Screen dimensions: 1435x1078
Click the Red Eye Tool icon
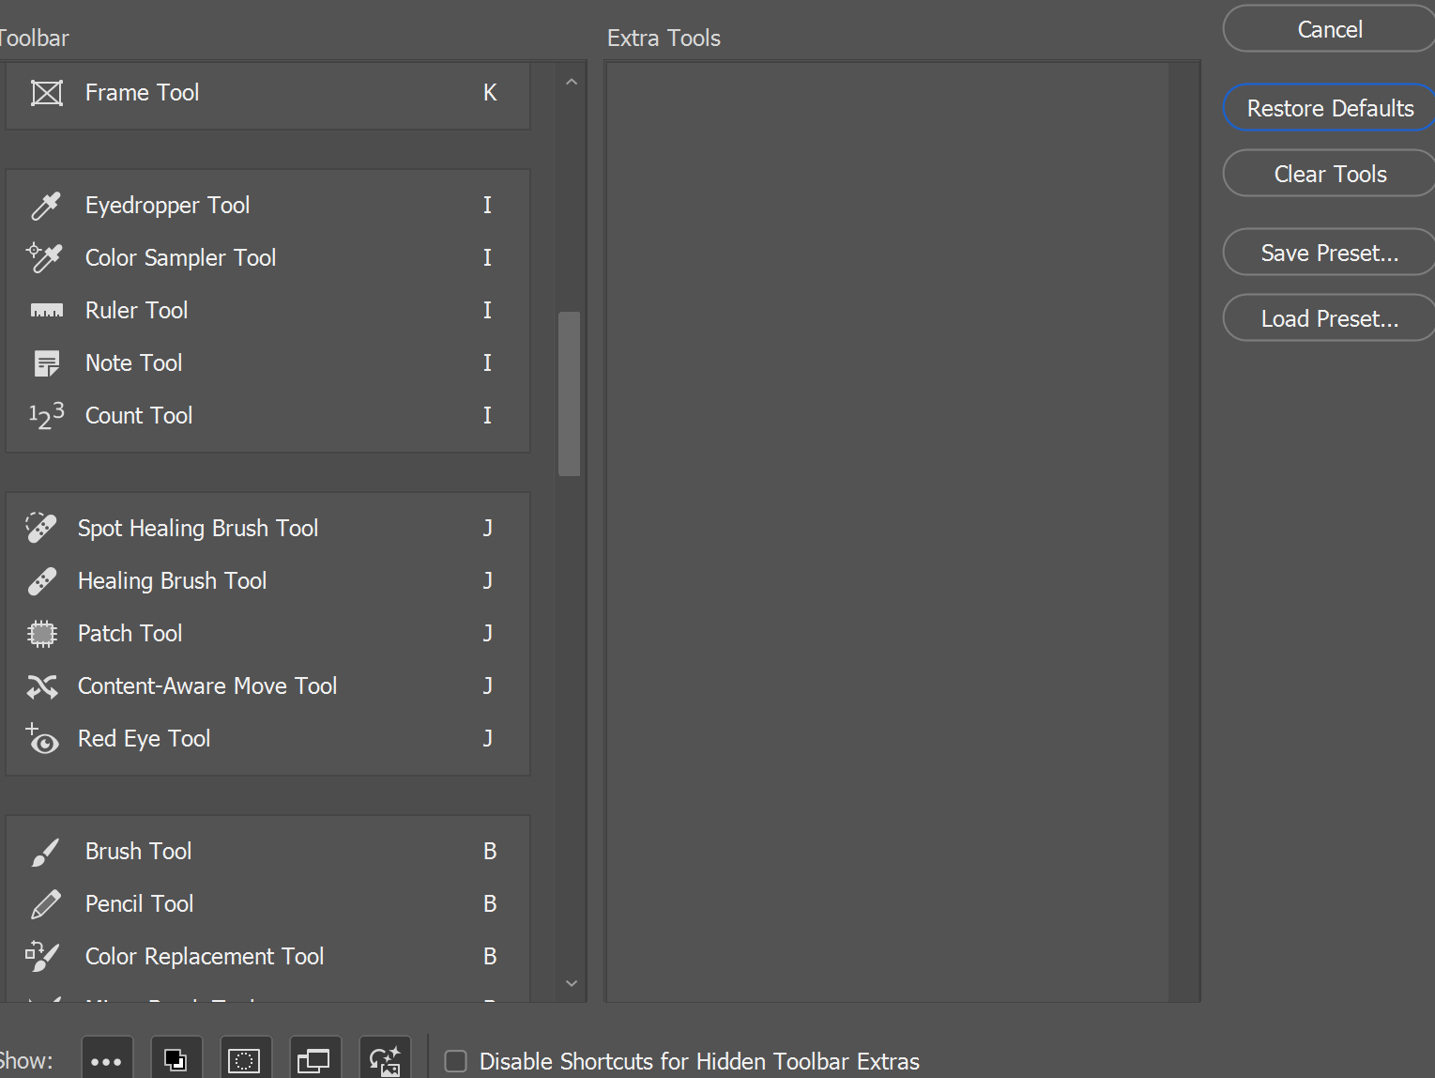point(41,740)
